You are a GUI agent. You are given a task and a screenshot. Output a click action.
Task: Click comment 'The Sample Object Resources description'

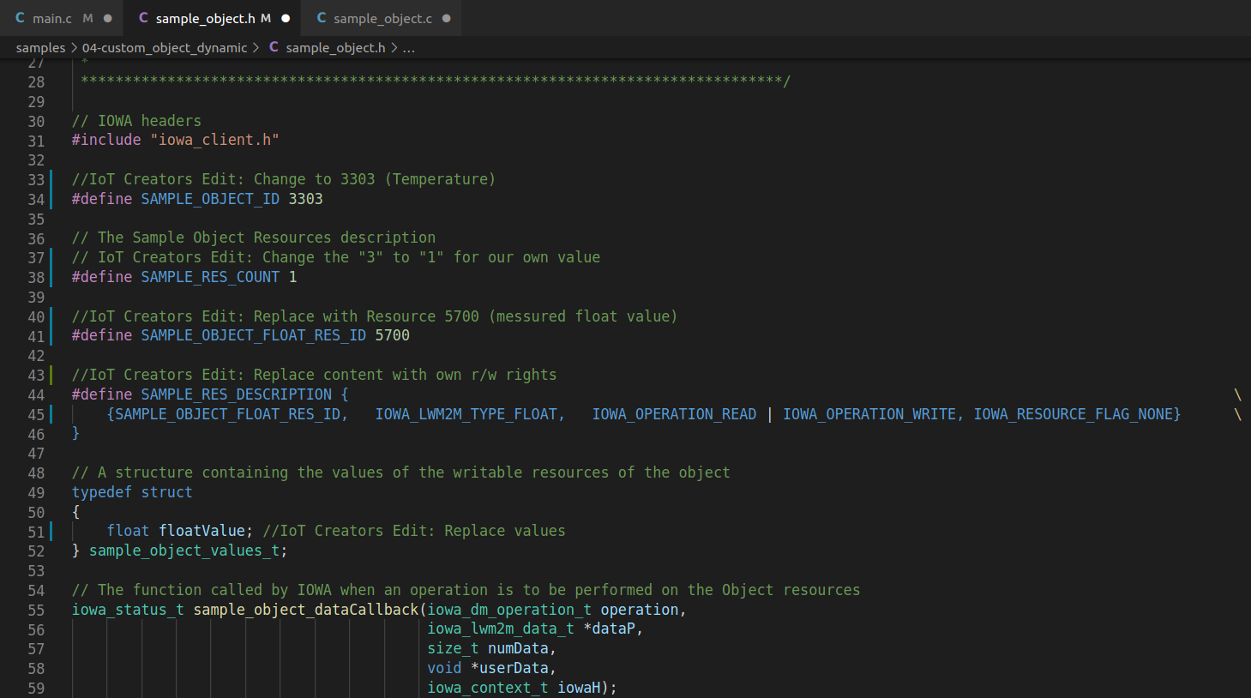tap(267, 238)
